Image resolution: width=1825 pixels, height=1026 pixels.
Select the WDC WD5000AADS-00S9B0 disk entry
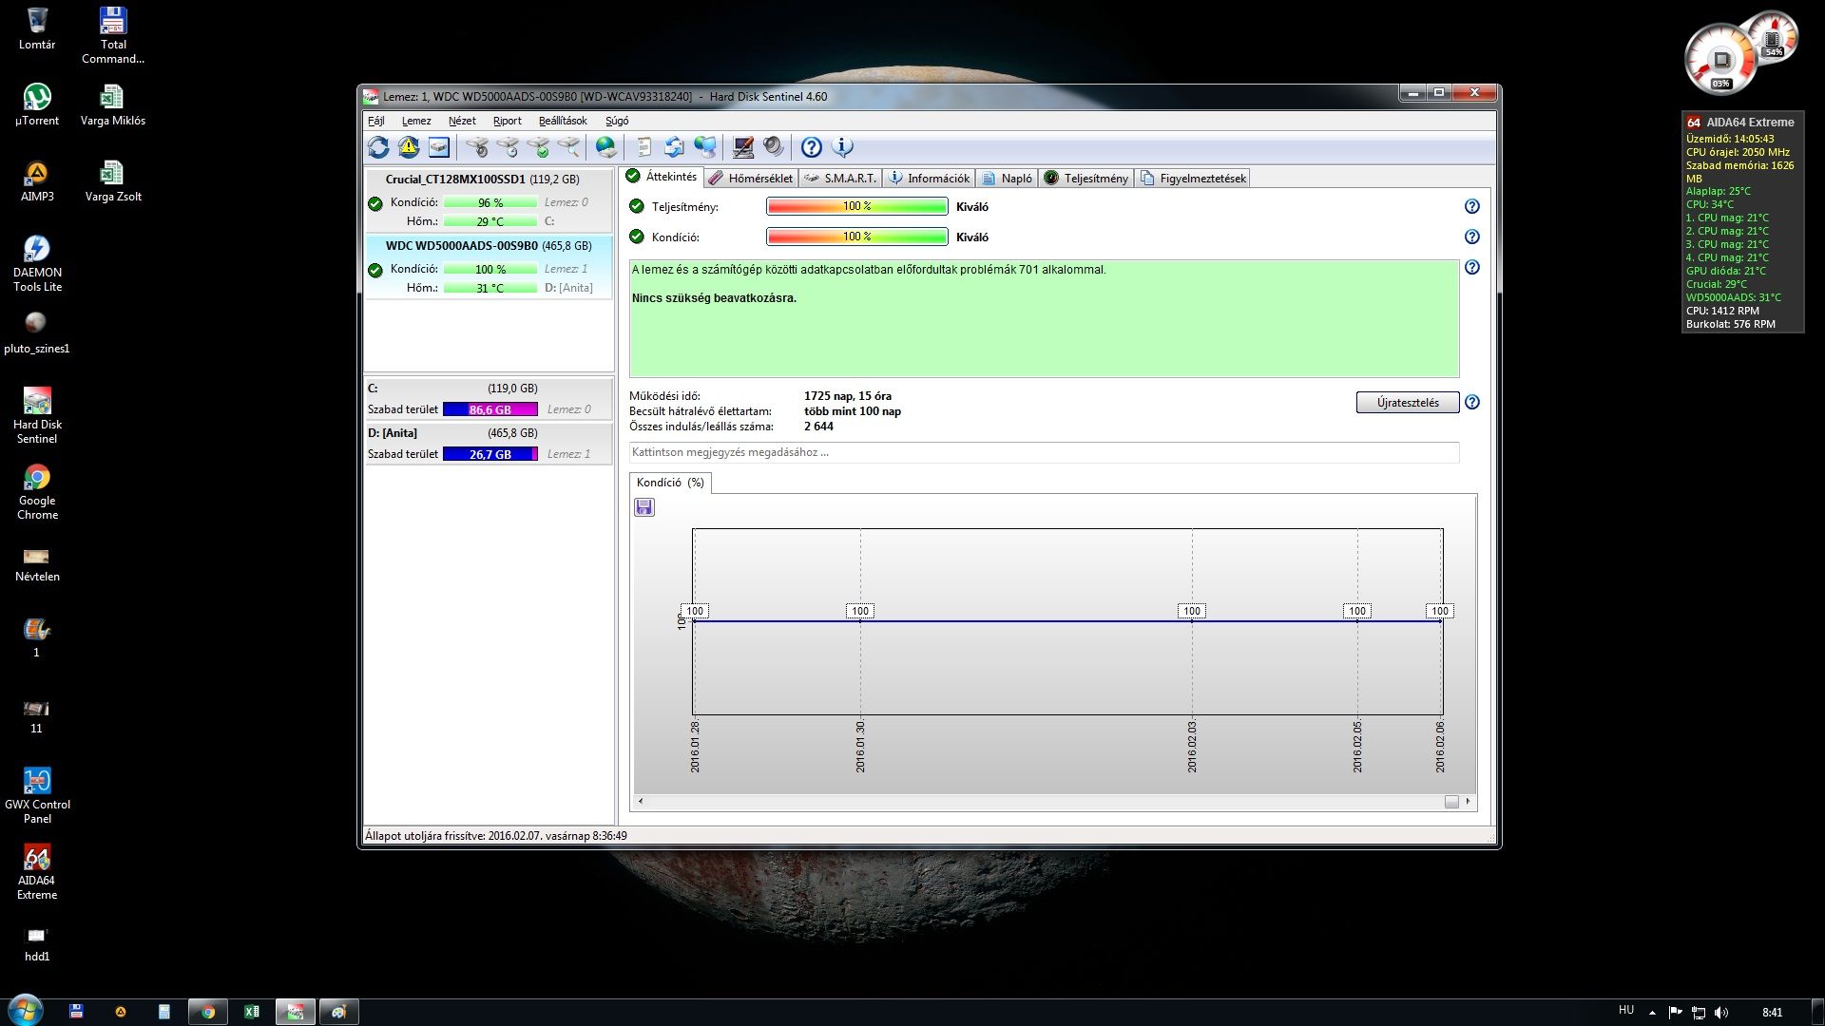pyautogui.click(x=489, y=267)
